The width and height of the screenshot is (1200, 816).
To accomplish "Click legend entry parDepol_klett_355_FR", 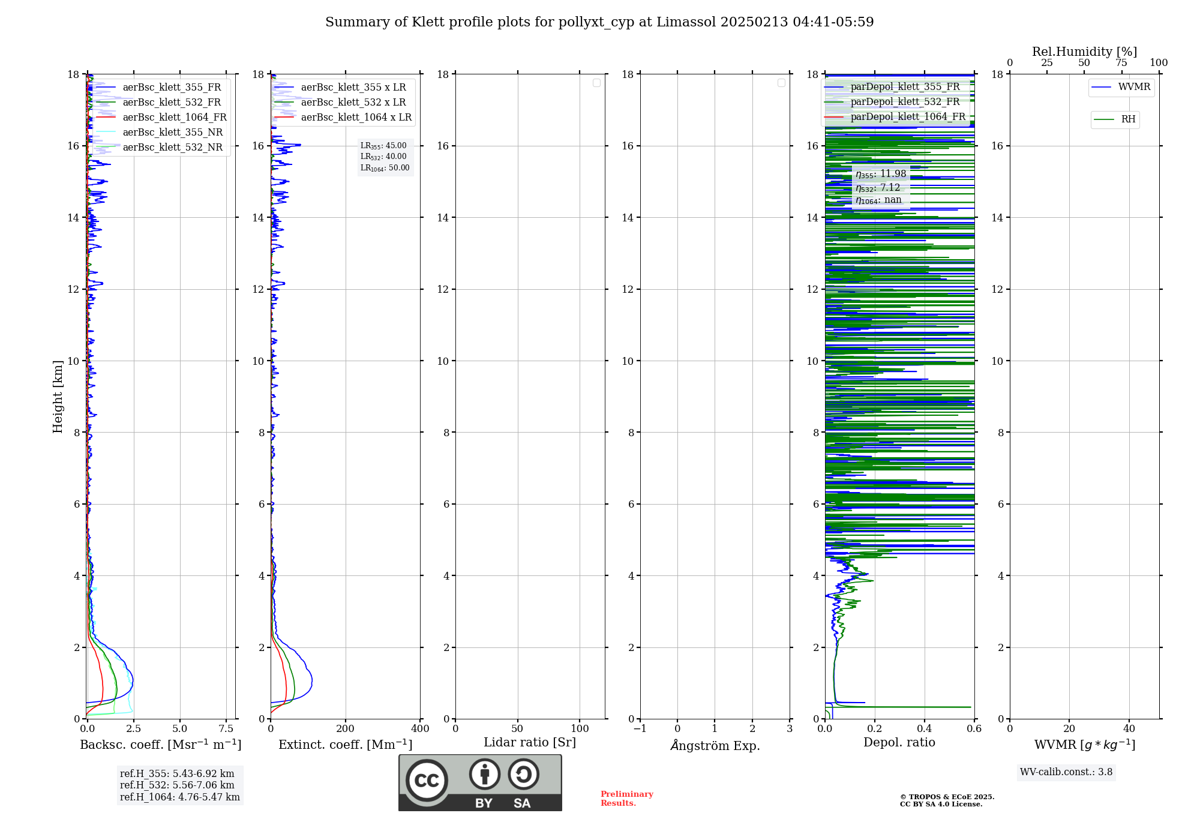I will [905, 86].
